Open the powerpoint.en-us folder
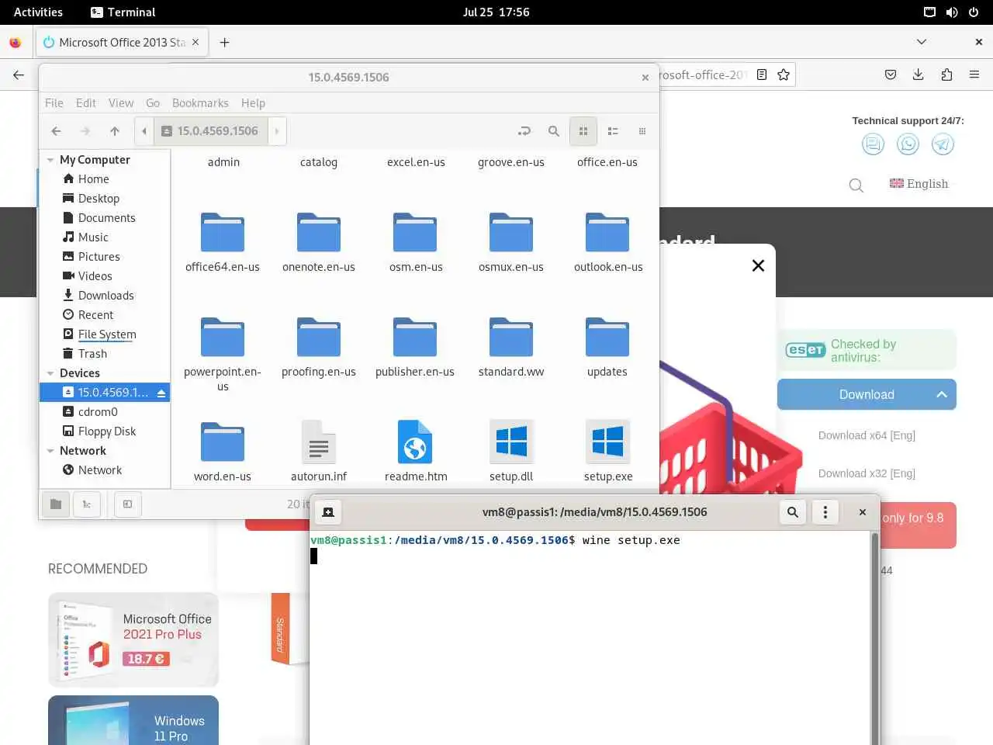Screen dimensions: 993x745 click(223, 353)
